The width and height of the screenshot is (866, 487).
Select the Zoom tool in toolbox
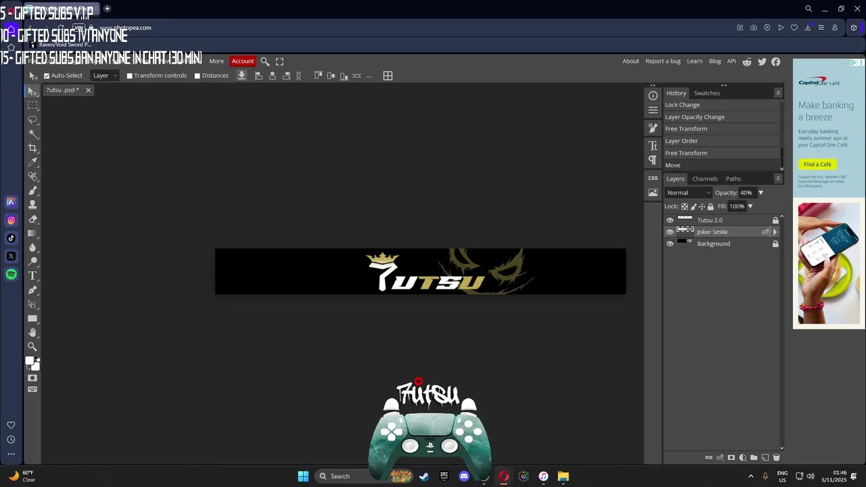pos(32,347)
